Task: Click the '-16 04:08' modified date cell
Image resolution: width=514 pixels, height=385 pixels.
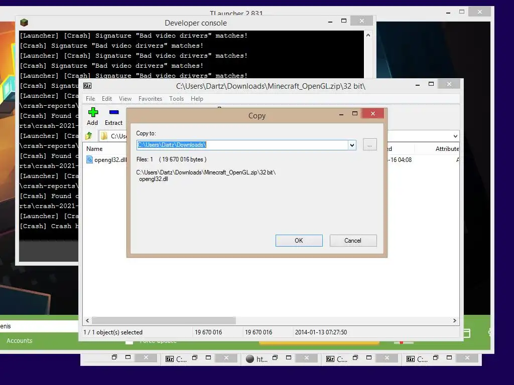Action: tap(400, 160)
